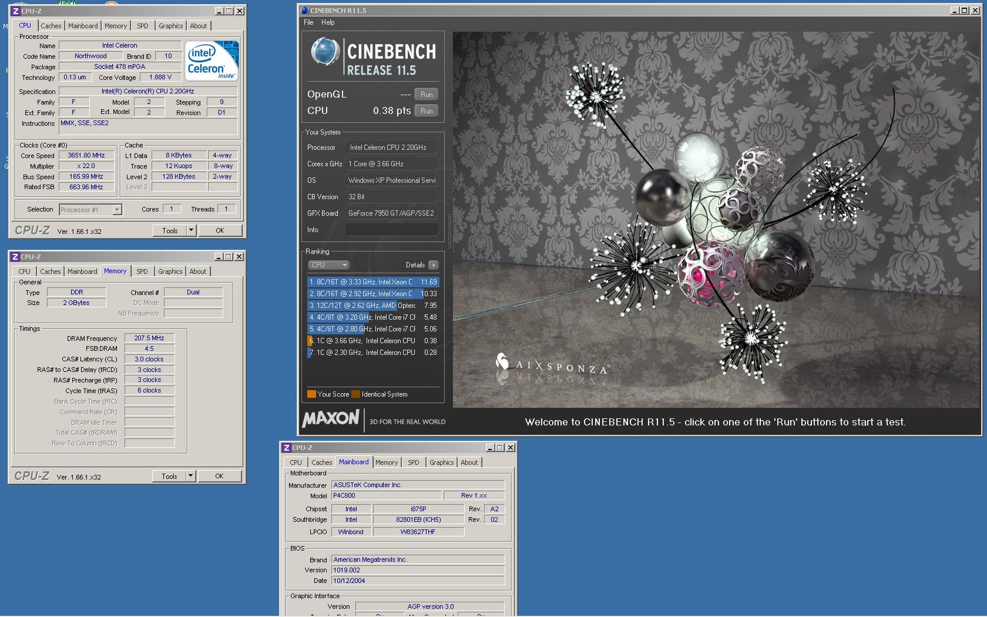This screenshot has height=617, width=987.
Task: Open the CPU ranking type dropdown
Action: tap(328, 265)
